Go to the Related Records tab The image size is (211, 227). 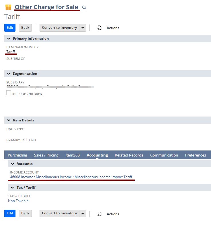pos(129,155)
